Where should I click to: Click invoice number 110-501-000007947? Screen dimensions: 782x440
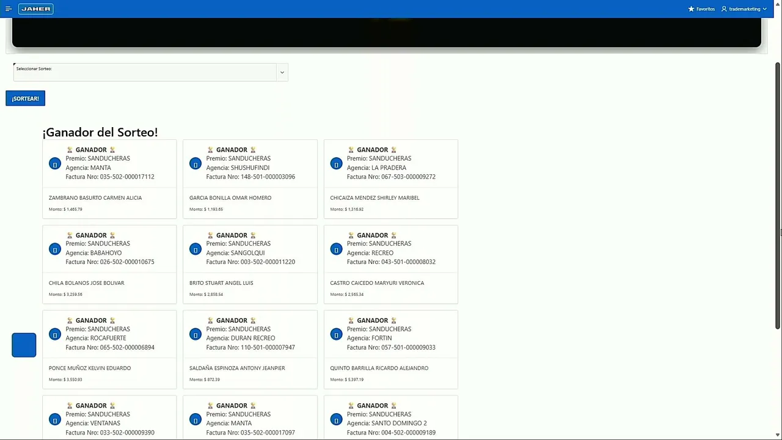pos(268,347)
